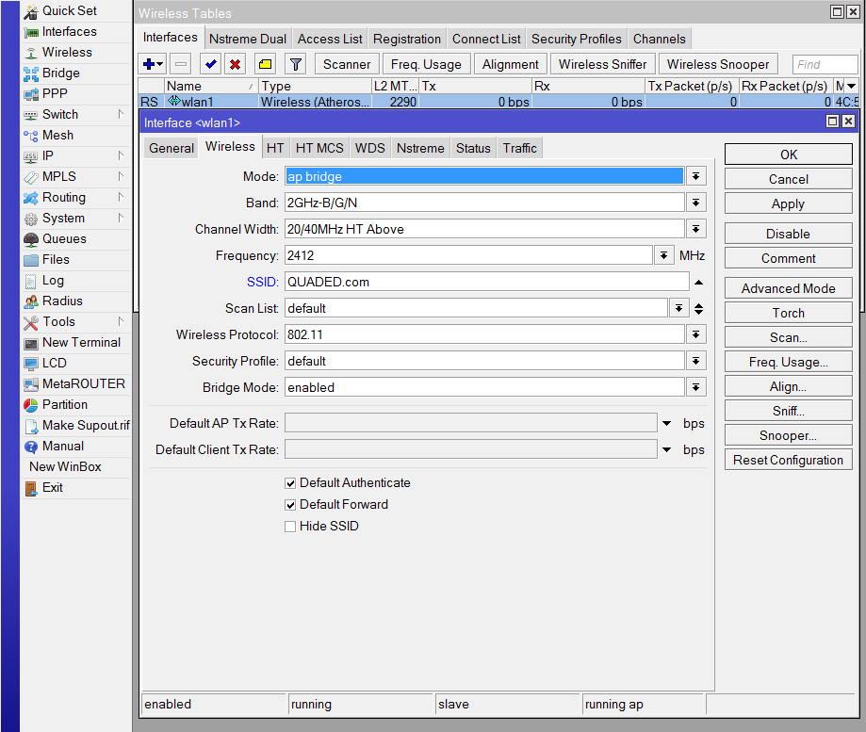
Task: Toggle Default Forward checkbox
Action: coord(290,505)
